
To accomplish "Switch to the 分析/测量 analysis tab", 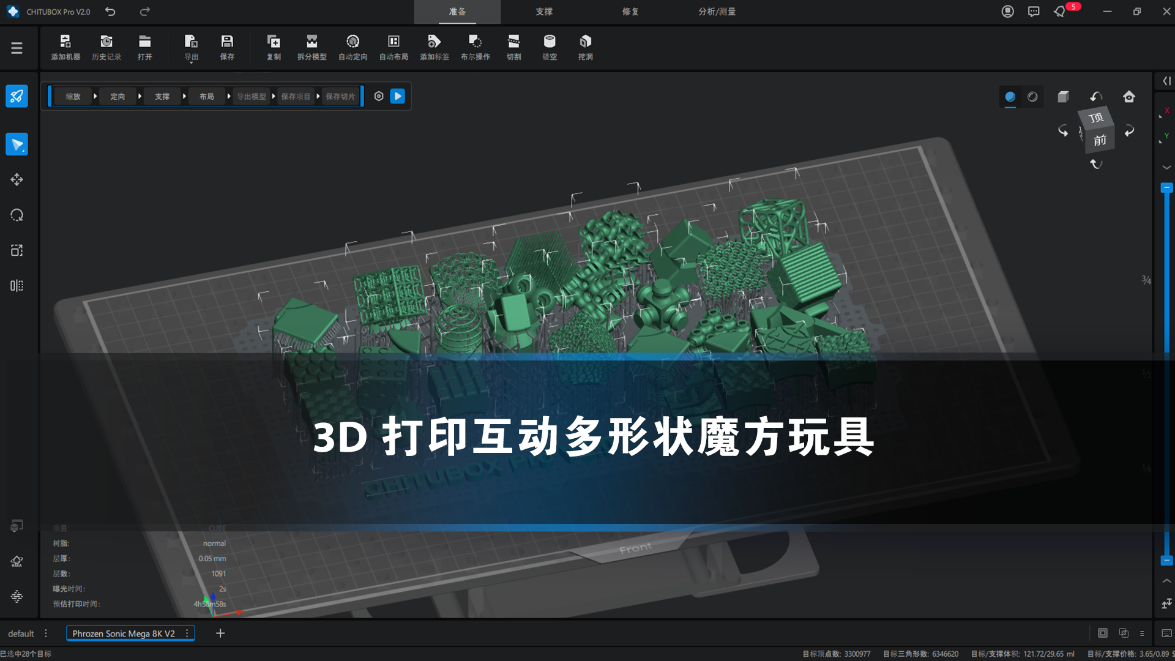I will (x=717, y=12).
